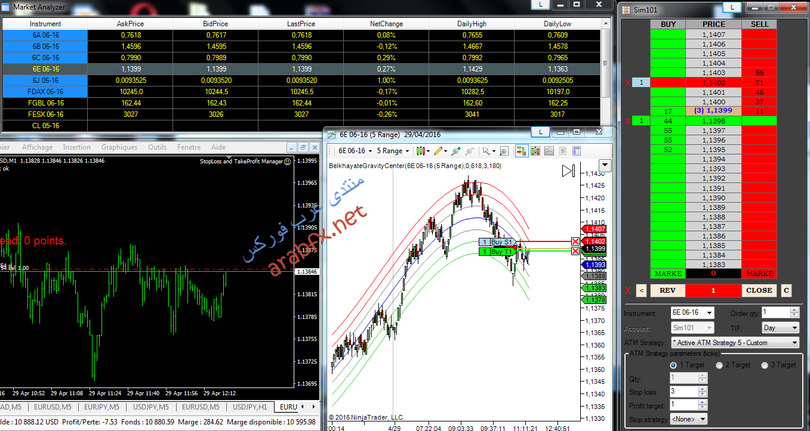Viewport: 810px width, 431px height.
Task: Click the scroll-to-latest-bar arrow on chart
Action: pos(568,172)
